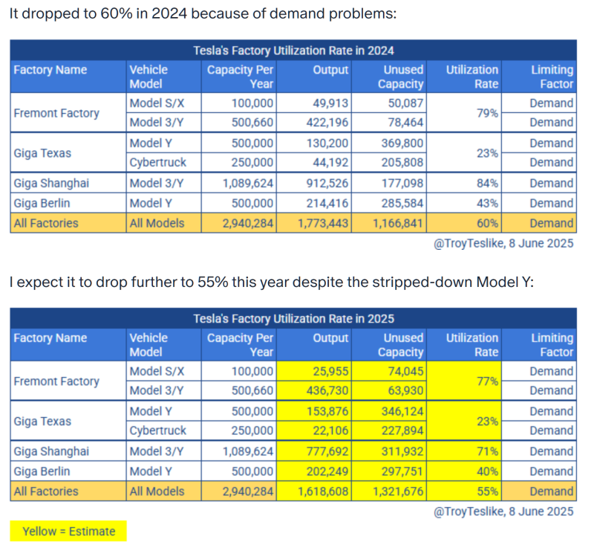Viewport: 594px width, 548px height.
Task: Select the 60% overall utilization cell
Action: tap(464, 223)
